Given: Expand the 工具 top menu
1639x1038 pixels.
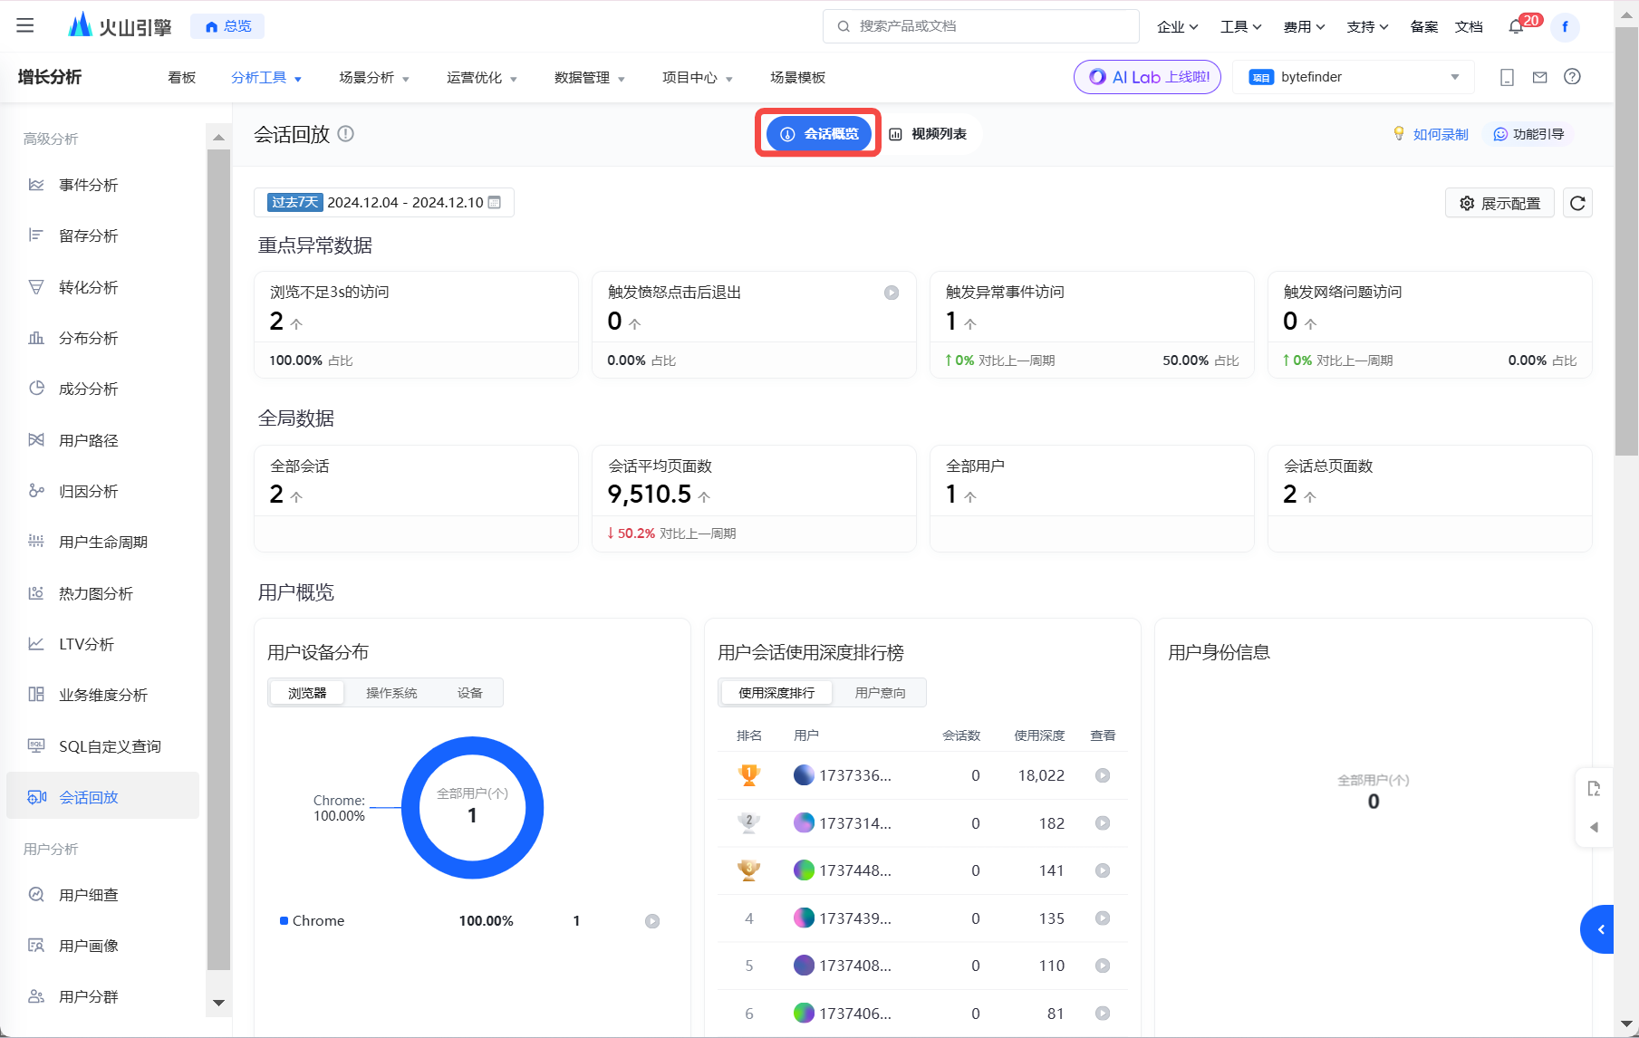Looking at the screenshot, I should [x=1240, y=26].
